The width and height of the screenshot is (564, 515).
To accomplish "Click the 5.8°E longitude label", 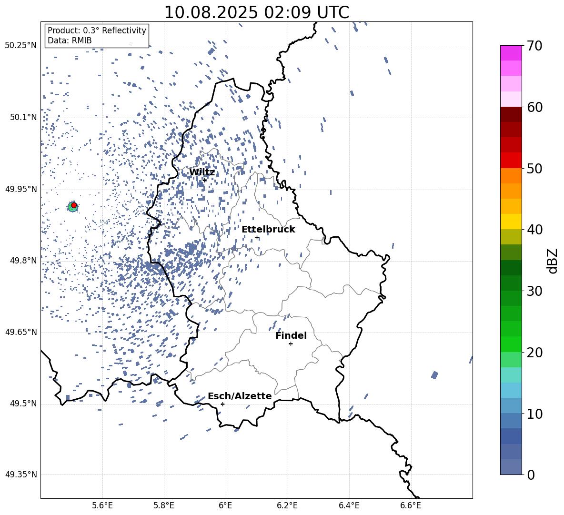I will pyautogui.click(x=164, y=505).
